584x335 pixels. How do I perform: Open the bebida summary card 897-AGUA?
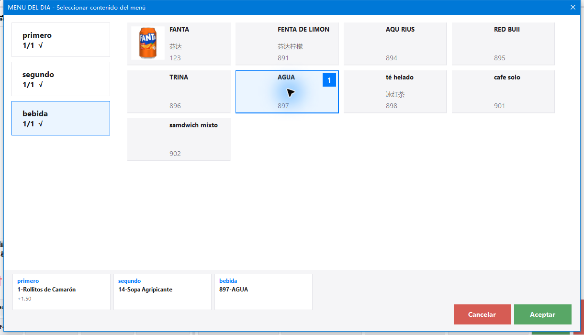tap(263, 292)
